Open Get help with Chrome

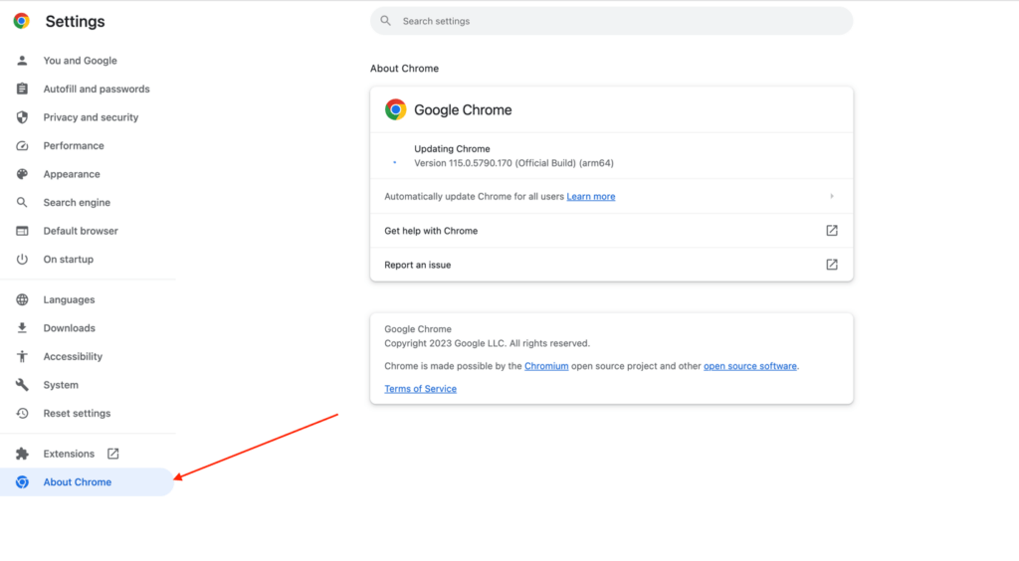[612, 231]
